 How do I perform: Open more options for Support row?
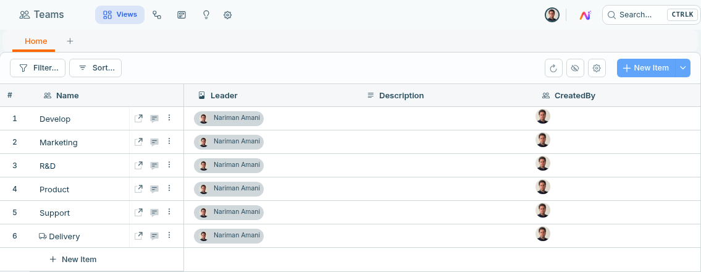pyautogui.click(x=169, y=211)
